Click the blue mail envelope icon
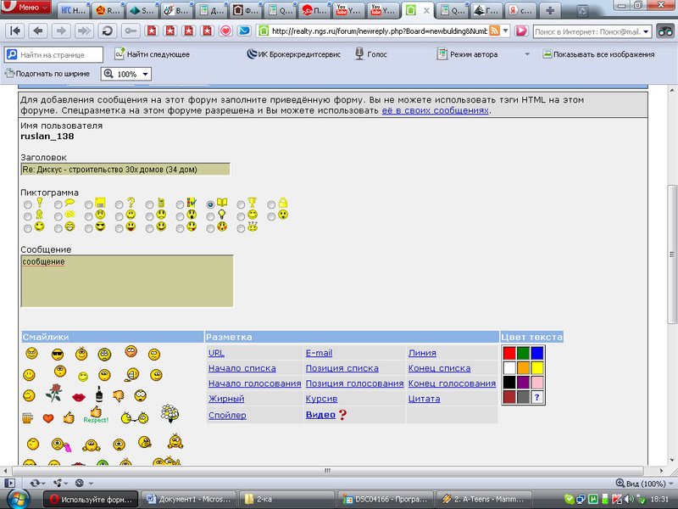The width and height of the screenshot is (678, 509). point(244,31)
